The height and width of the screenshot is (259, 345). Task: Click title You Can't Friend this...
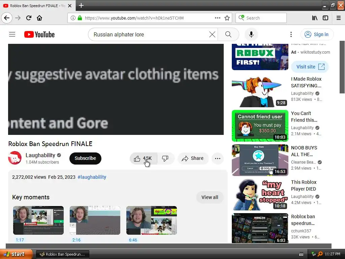click(x=304, y=117)
